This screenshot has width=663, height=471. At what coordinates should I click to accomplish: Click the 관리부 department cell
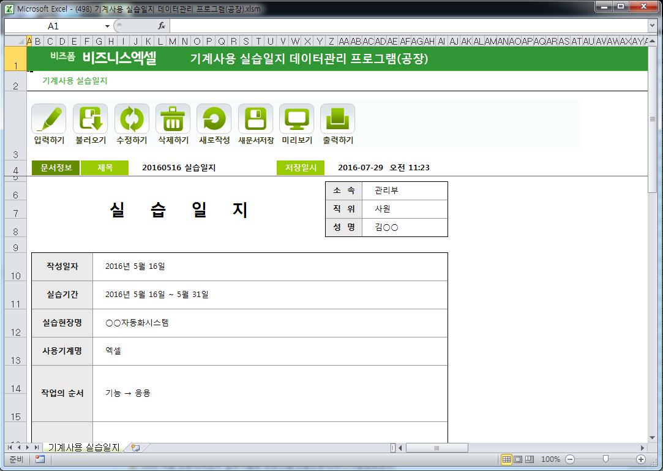(x=405, y=190)
